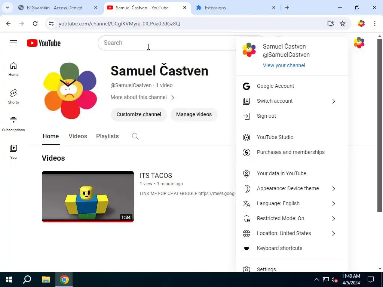Click the avatar in the account menu header
This screenshot has width=383, height=287.
[249, 50]
